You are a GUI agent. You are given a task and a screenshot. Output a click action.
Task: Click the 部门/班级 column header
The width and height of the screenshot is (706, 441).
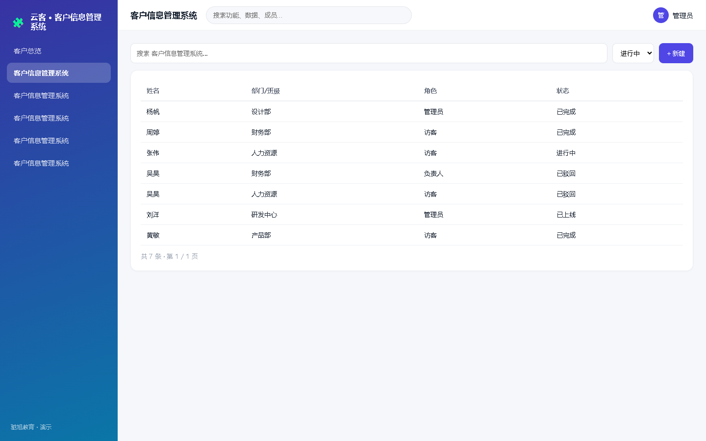(x=266, y=91)
